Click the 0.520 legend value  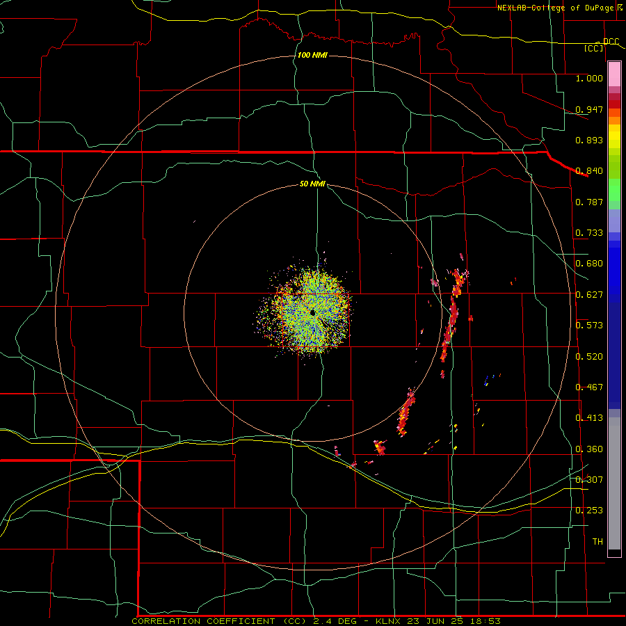[x=589, y=356]
